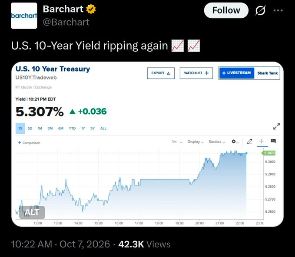Add to WATCHLIST button
This screenshot has width=295, height=257.
point(196,73)
